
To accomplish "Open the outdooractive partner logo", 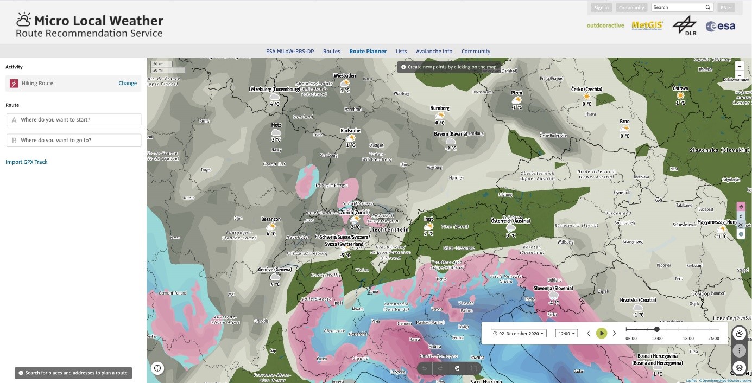I will [605, 25].
